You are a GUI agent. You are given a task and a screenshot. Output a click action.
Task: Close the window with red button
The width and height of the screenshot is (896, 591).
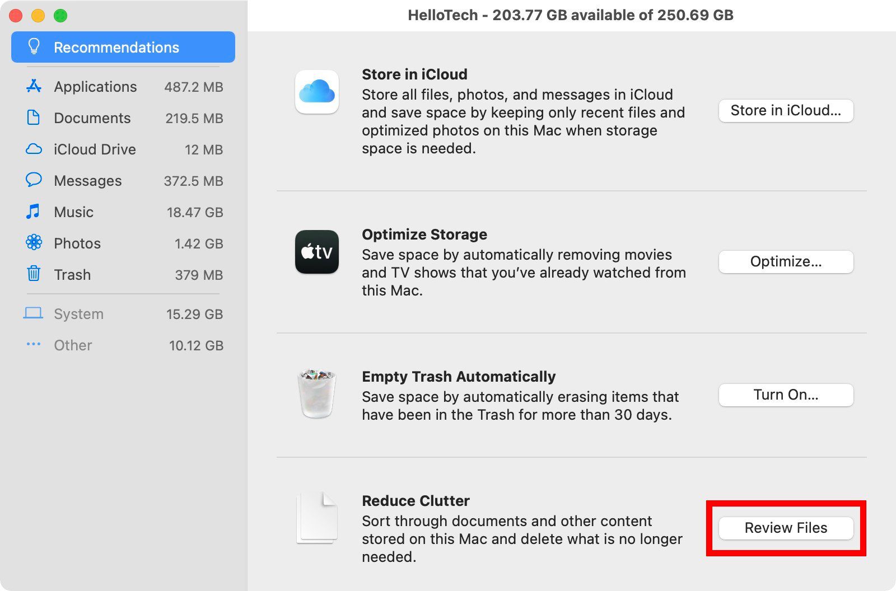pyautogui.click(x=16, y=16)
